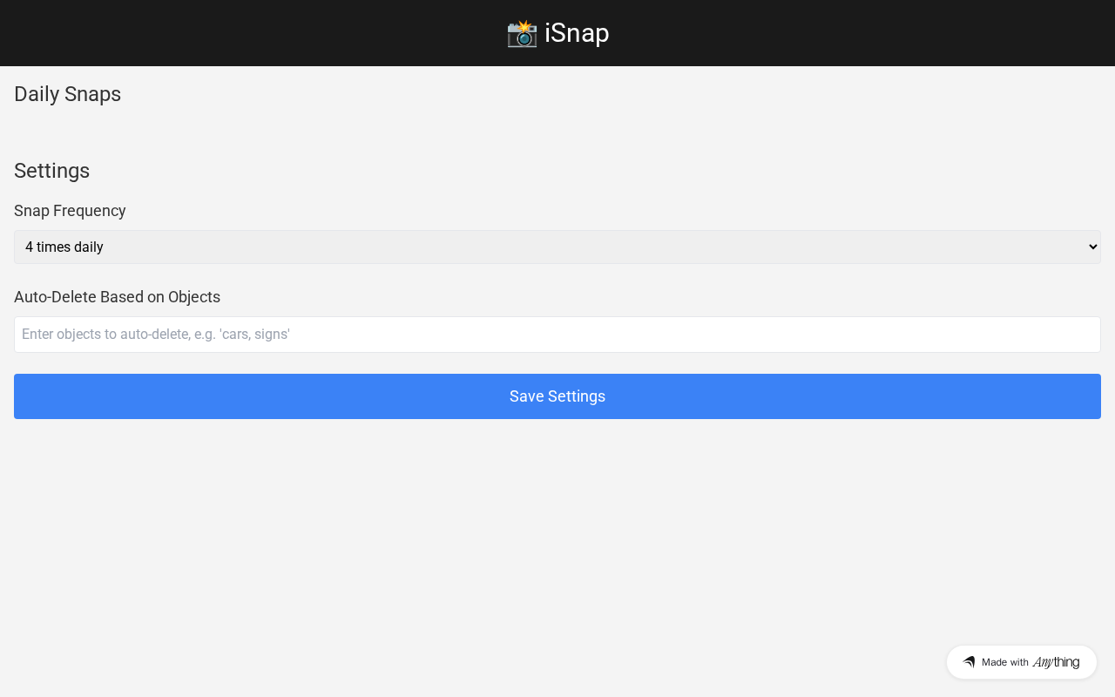This screenshot has width=1115, height=697.
Task: Expand the snap frequency options list
Action: (557, 247)
